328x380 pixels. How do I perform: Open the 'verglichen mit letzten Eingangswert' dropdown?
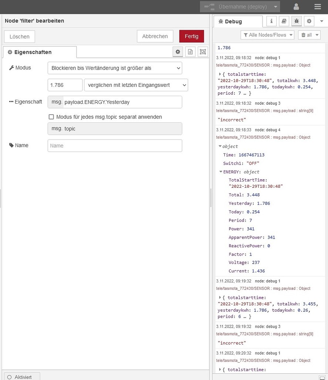point(136,85)
